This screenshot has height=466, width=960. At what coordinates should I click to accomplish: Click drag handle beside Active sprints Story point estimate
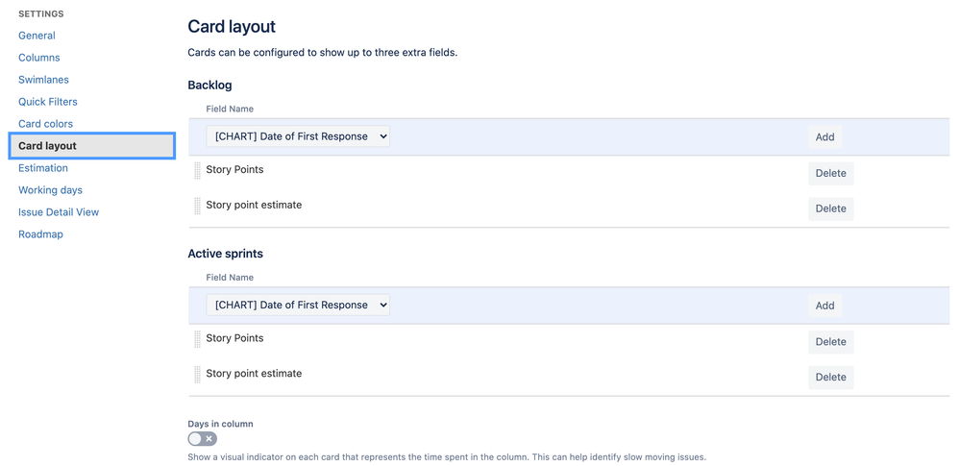point(197,375)
